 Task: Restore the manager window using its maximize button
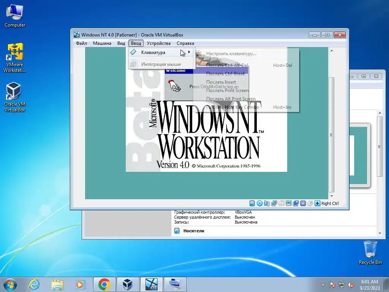[x=364, y=76]
